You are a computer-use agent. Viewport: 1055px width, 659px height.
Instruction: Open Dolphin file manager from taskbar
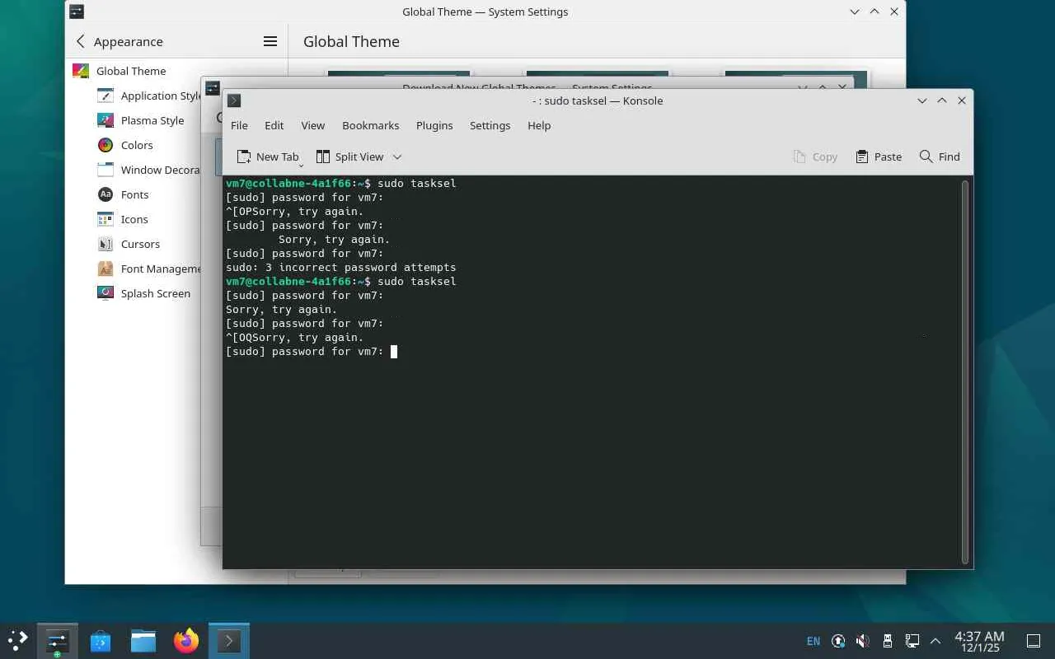(x=143, y=640)
